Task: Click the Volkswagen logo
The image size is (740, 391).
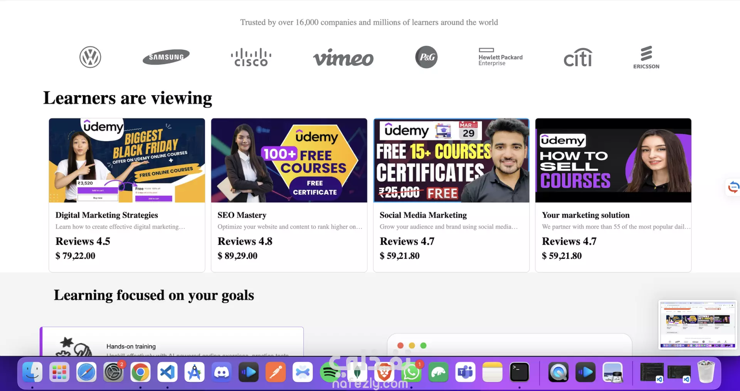Action: tap(90, 57)
